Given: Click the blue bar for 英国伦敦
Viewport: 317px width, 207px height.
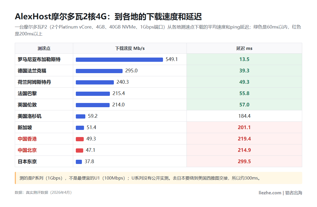Looking at the screenshot, I should (93, 105).
